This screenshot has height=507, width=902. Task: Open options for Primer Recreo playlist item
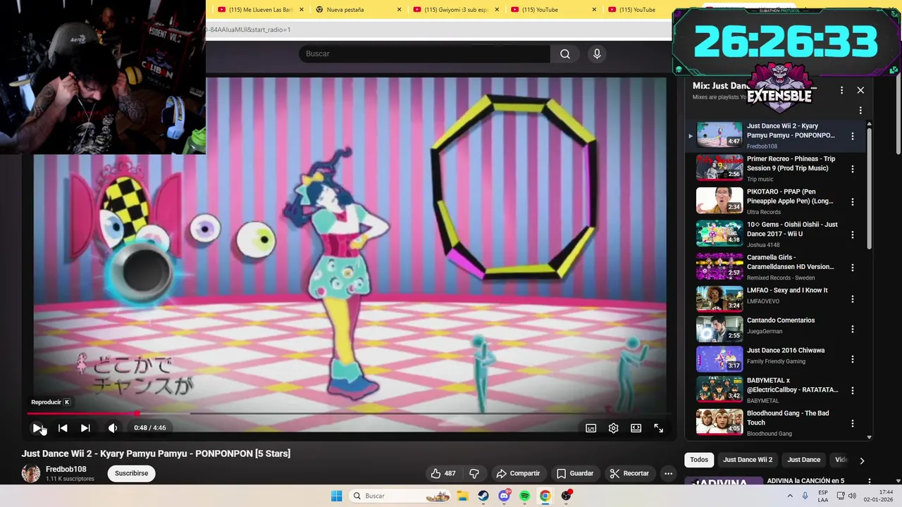coord(853,169)
